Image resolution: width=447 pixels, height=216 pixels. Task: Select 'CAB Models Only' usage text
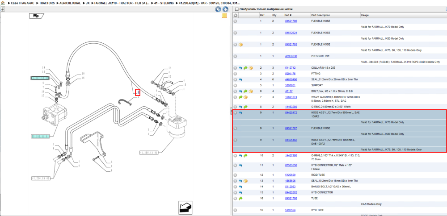pos(371,204)
